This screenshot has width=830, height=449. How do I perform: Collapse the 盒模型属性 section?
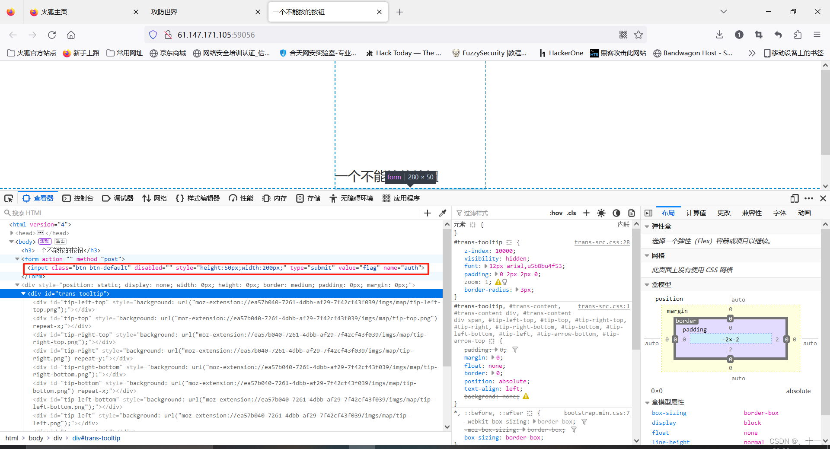[647, 402]
